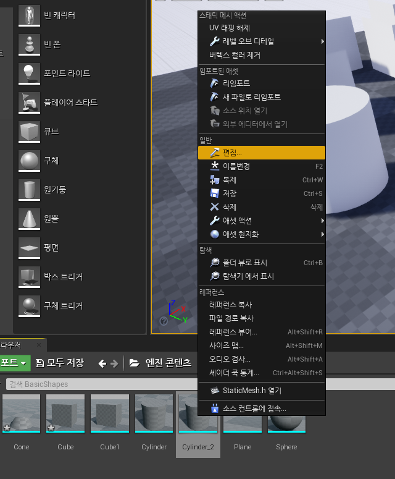Click the viewport help question-mark icon
This screenshot has width=395, height=479.
(164, 321)
